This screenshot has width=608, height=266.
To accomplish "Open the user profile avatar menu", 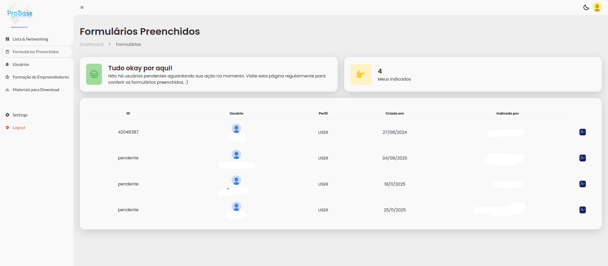I will click(597, 7).
